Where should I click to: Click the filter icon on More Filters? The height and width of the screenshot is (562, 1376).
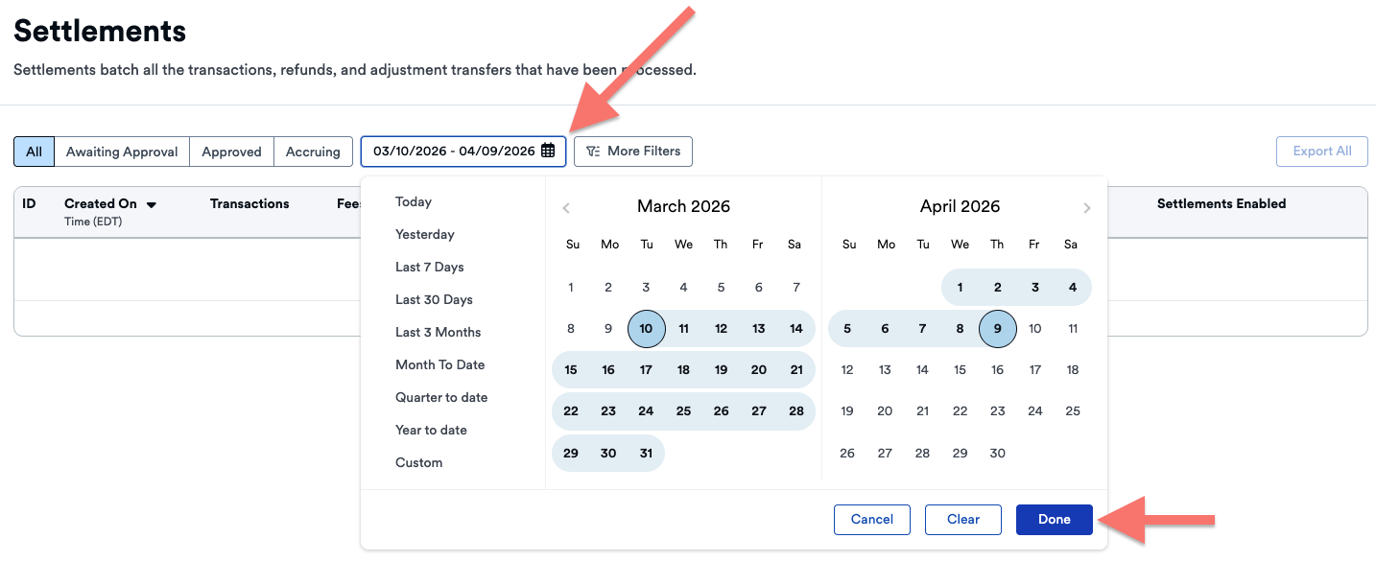click(x=593, y=152)
